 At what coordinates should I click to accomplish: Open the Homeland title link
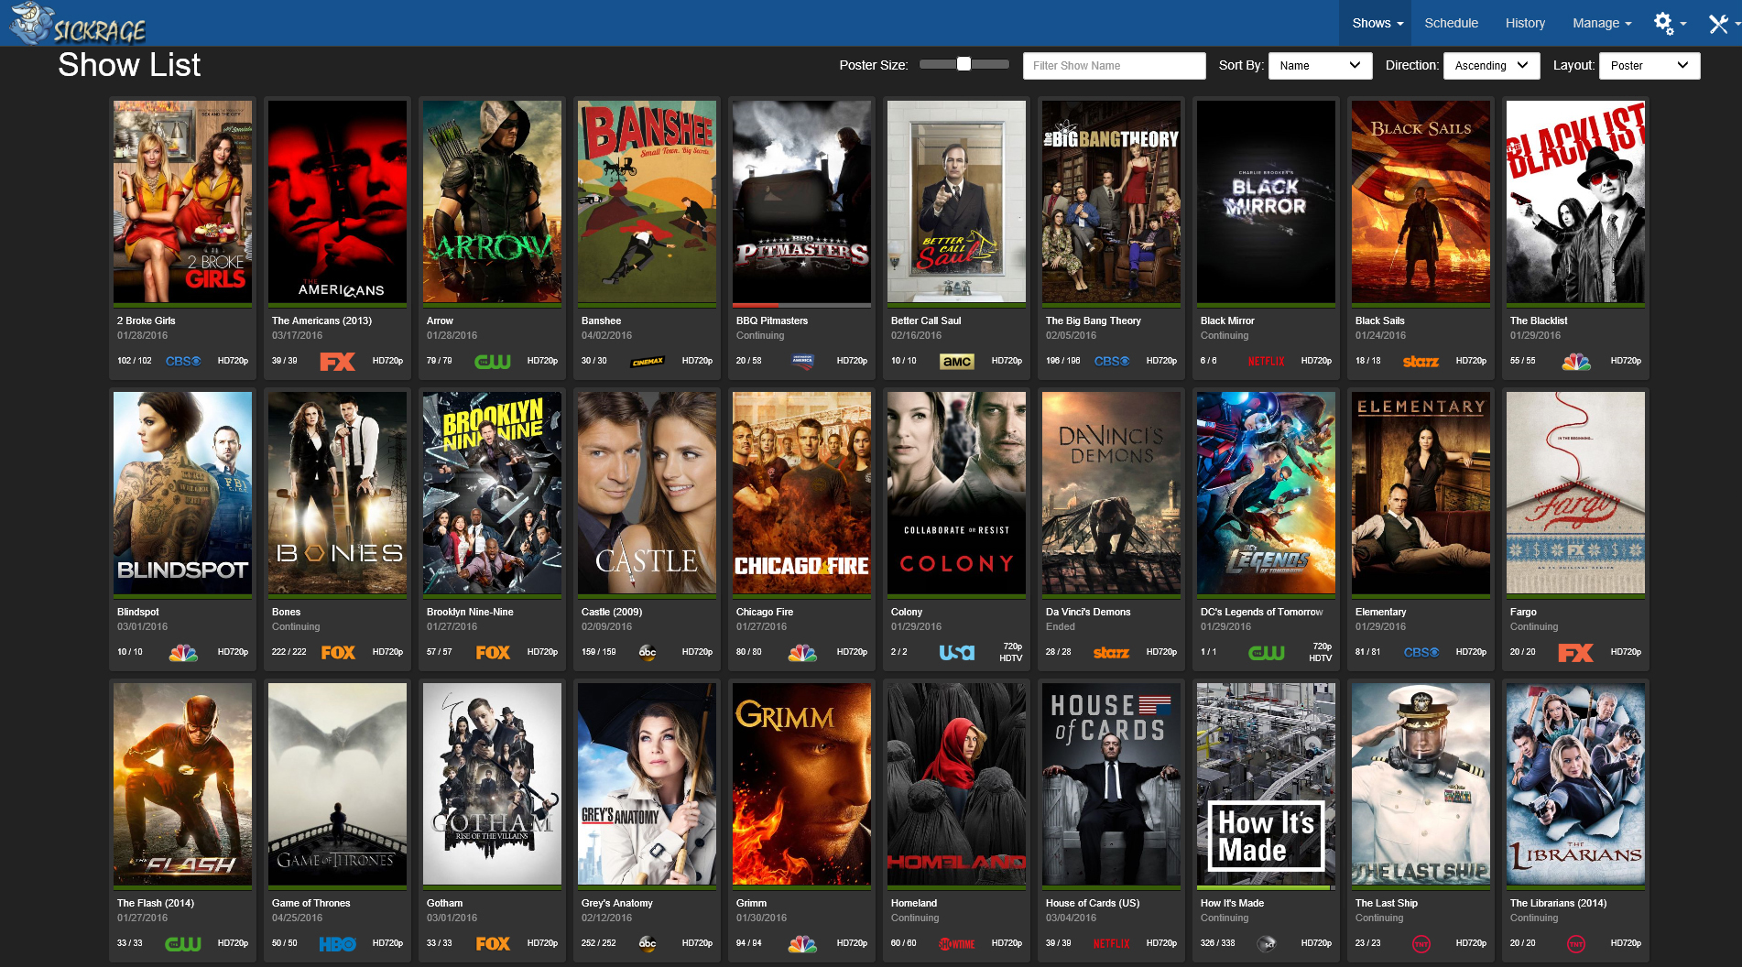pos(914,903)
